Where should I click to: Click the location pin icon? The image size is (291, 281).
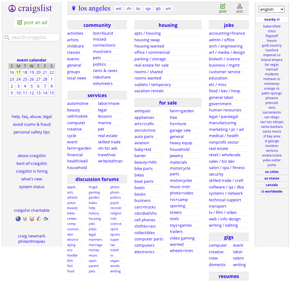74,8
